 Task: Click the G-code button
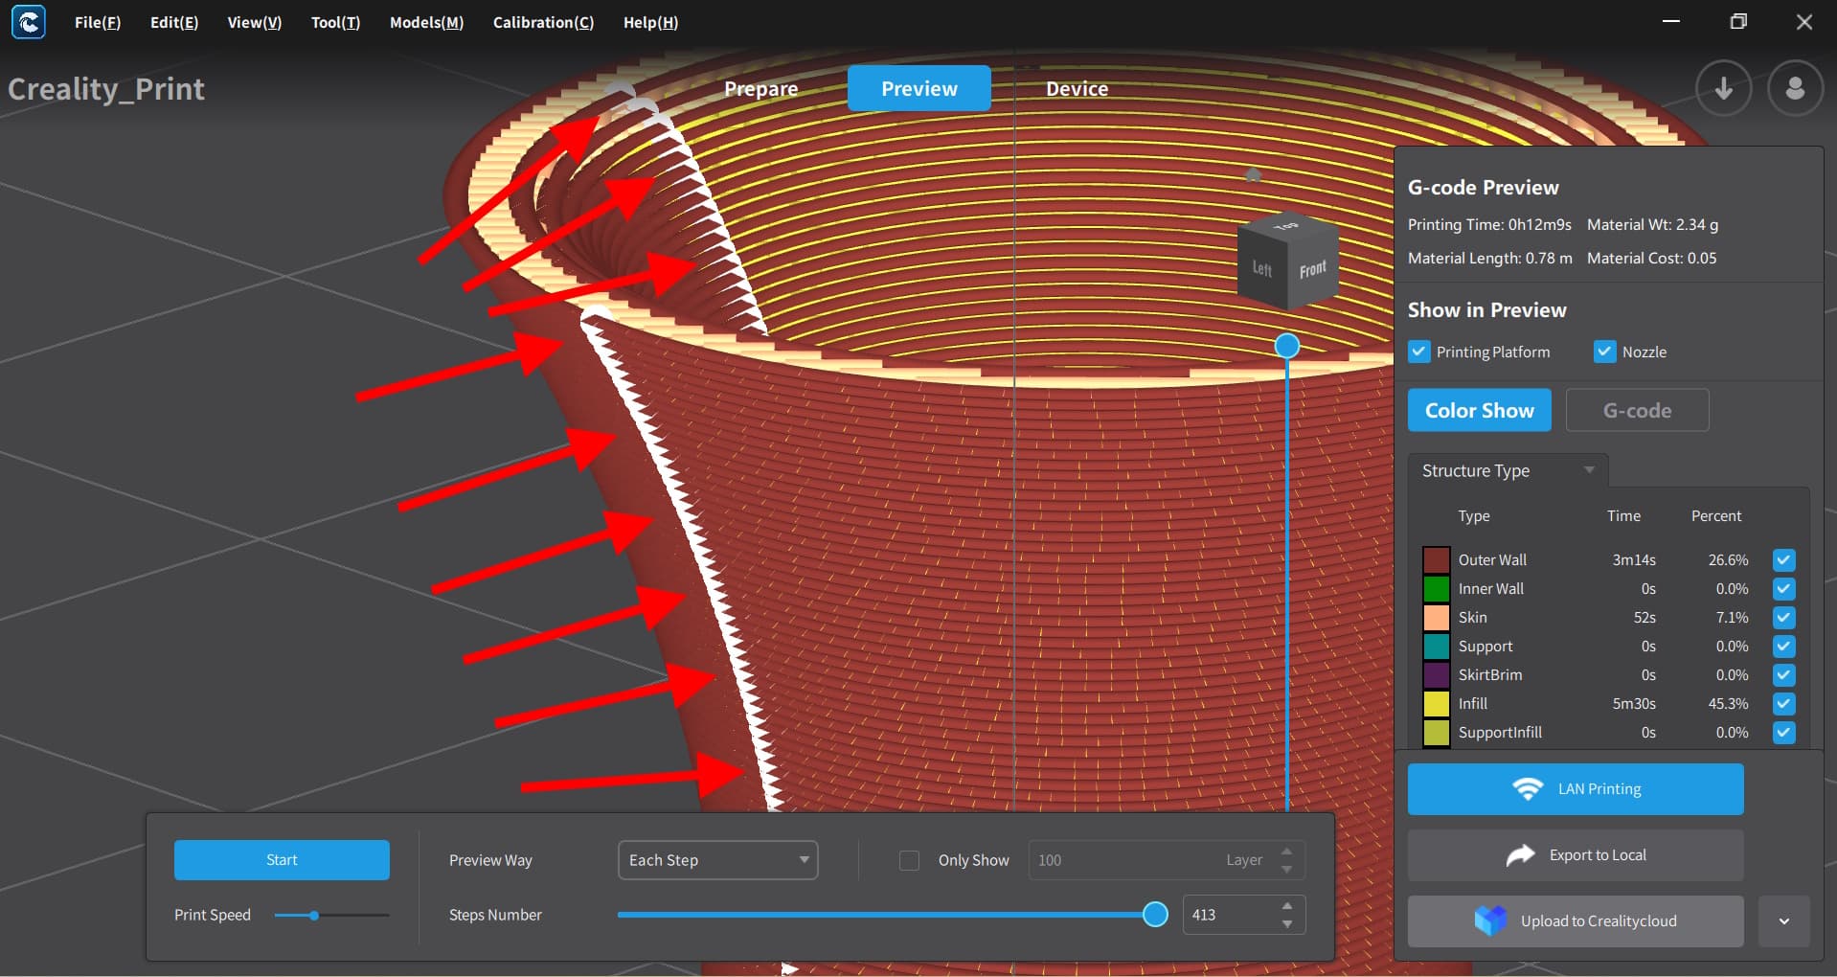1636,410
